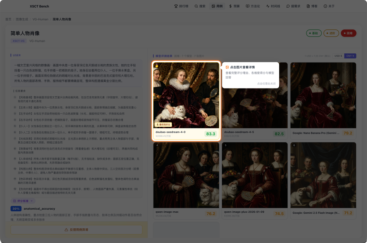Select the 困难 difficulty level
This screenshot has height=243, width=367.
click(348, 33)
